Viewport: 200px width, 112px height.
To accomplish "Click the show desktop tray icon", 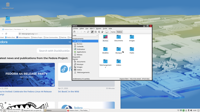I will (x=198, y=110).
